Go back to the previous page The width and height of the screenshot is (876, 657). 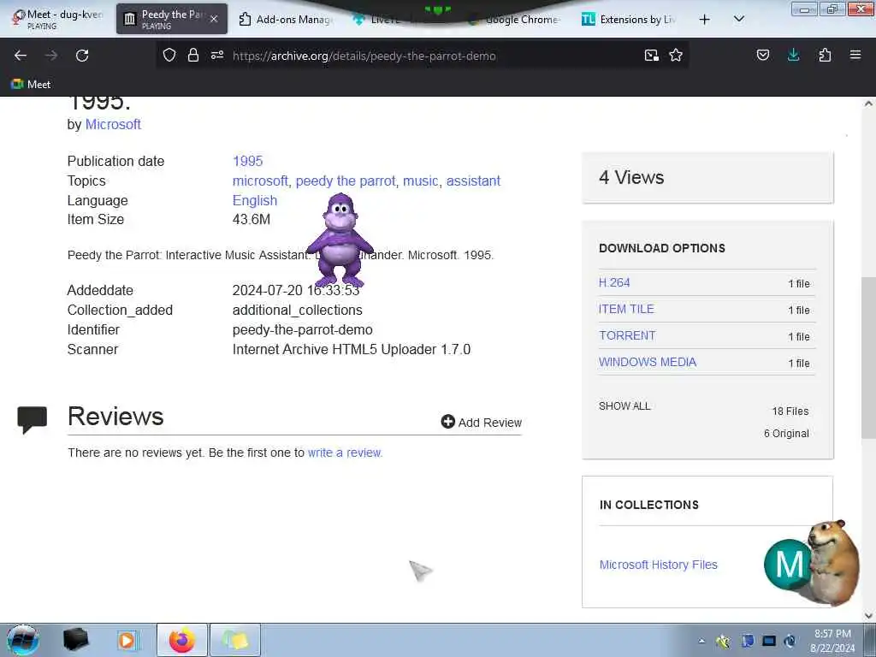pyautogui.click(x=21, y=56)
